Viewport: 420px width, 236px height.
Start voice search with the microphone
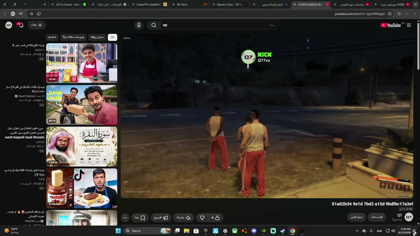[139, 25]
